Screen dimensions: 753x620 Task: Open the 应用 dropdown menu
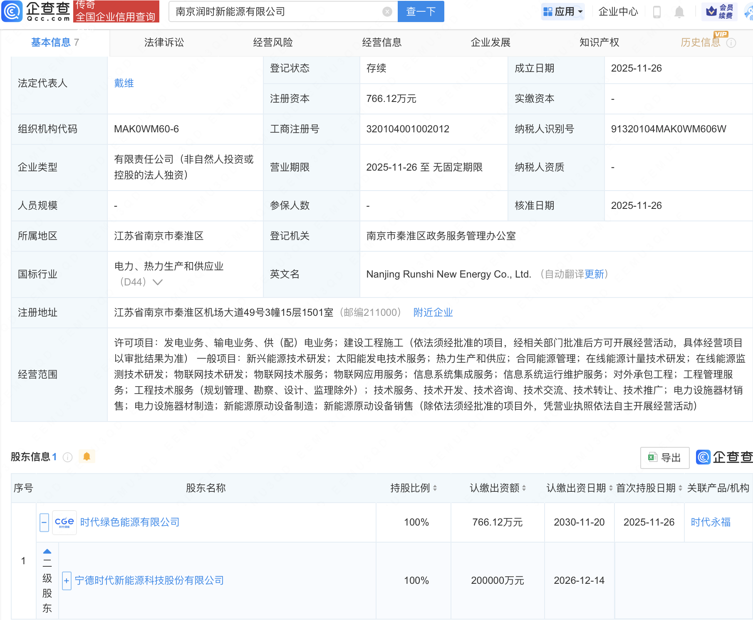(x=563, y=12)
